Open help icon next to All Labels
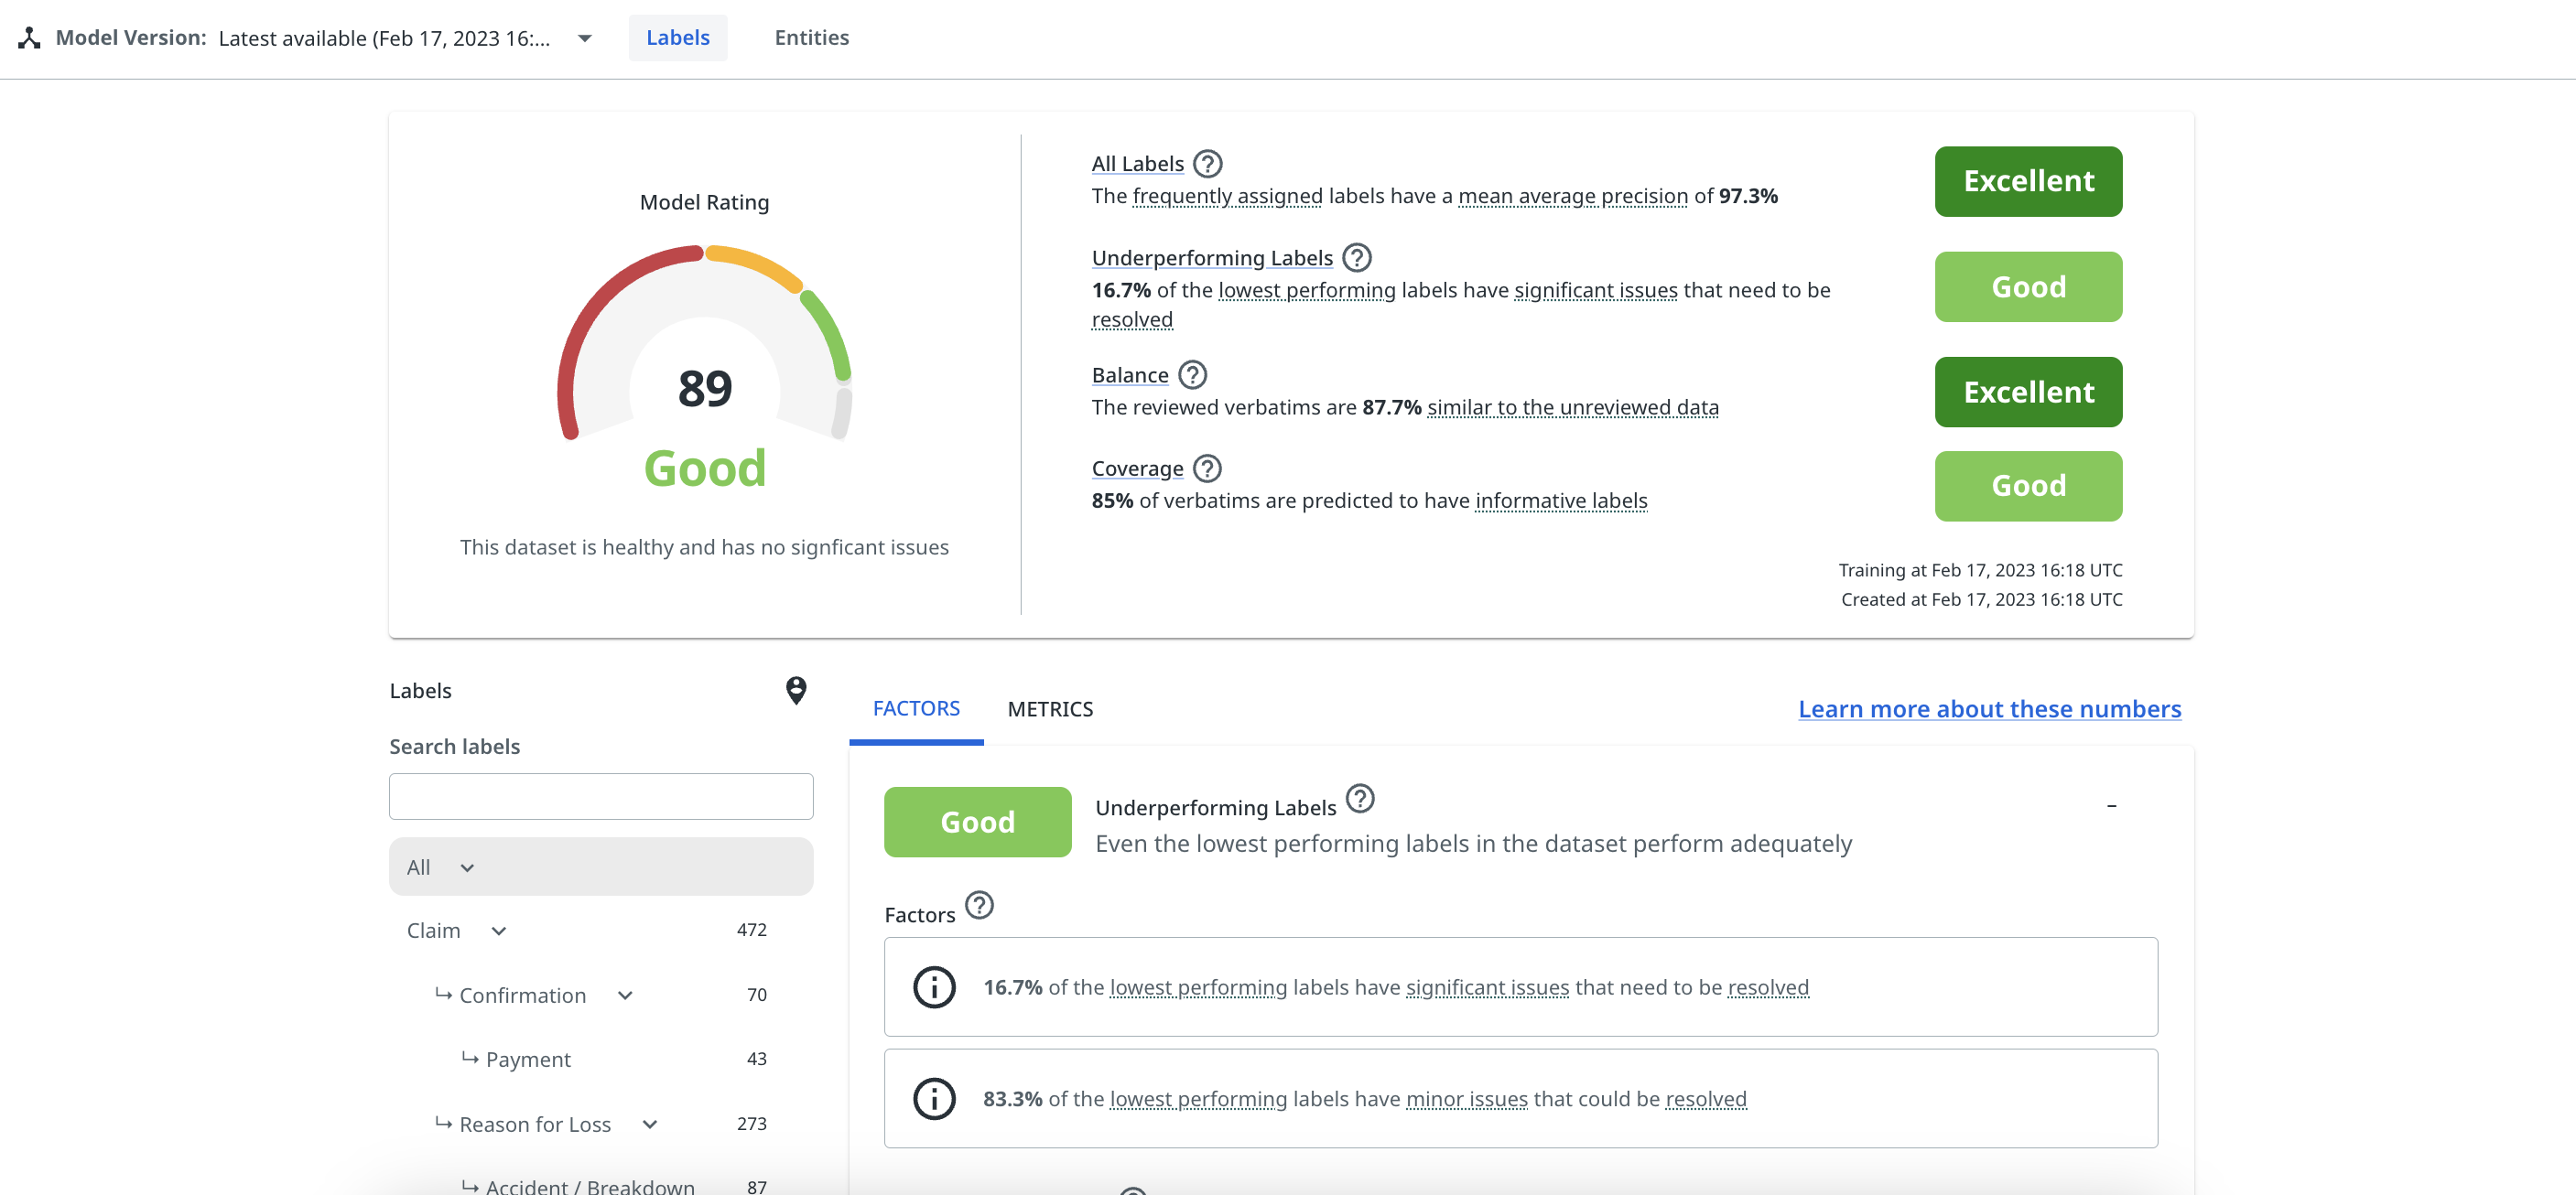 1207,164
